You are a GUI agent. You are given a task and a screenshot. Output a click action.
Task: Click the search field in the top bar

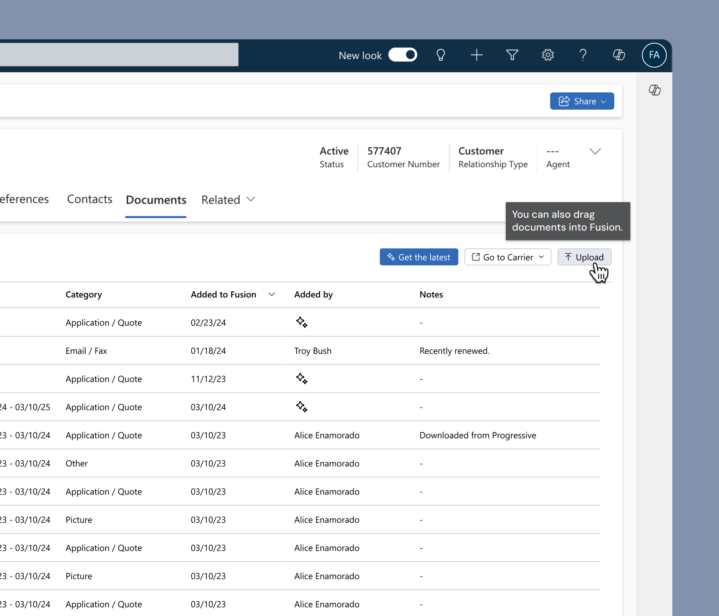(x=119, y=55)
